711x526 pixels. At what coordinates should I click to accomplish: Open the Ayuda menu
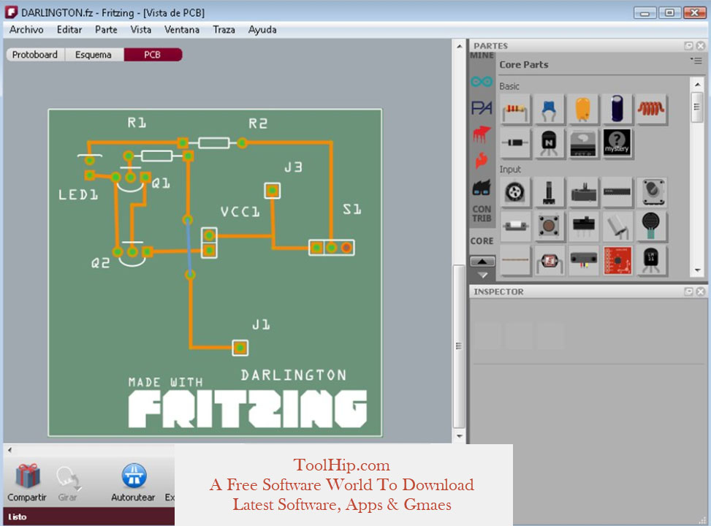pyautogui.click(x=262, y=30)
